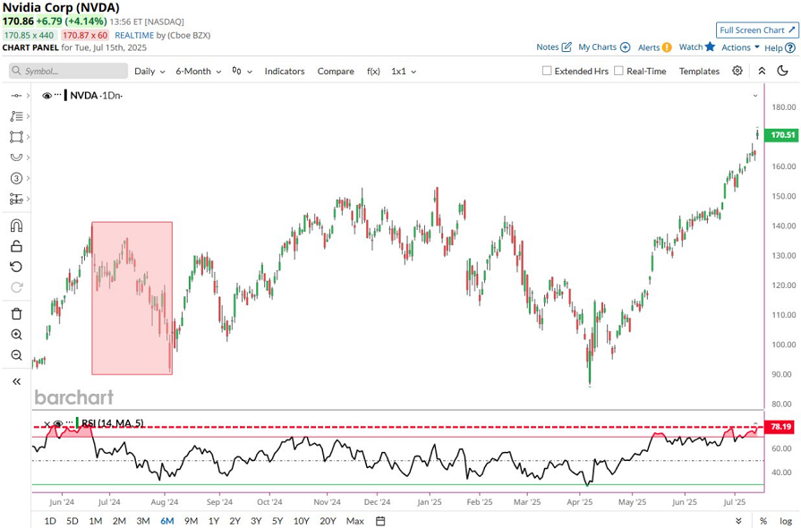The width and height of the screenshot is (801, 528).
Task: Select the 1Y time range
Action: coord(214,521)
